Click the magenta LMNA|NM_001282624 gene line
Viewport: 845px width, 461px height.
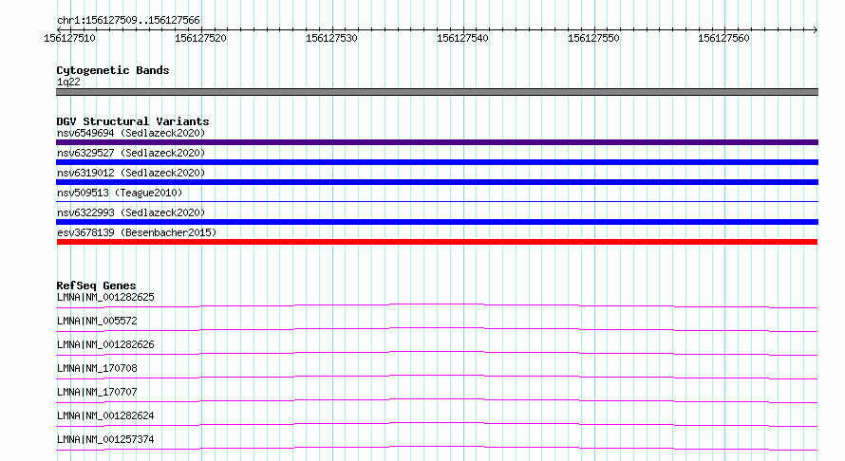437,424
